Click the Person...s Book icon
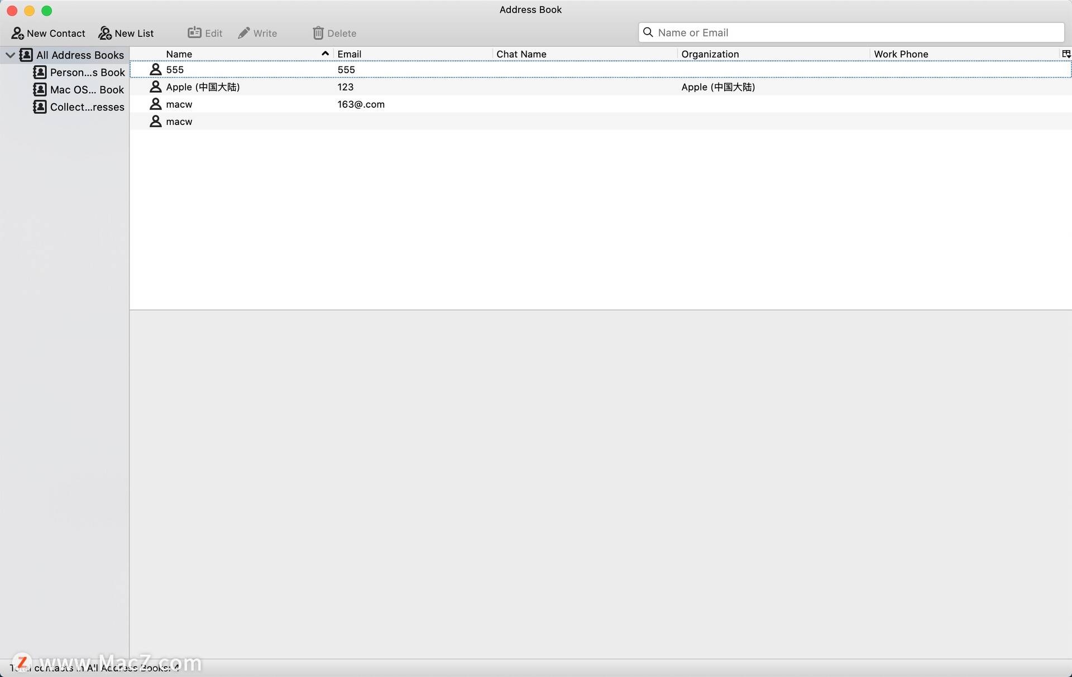This screenshot has width=1072, height=677. tap(40, 72)
